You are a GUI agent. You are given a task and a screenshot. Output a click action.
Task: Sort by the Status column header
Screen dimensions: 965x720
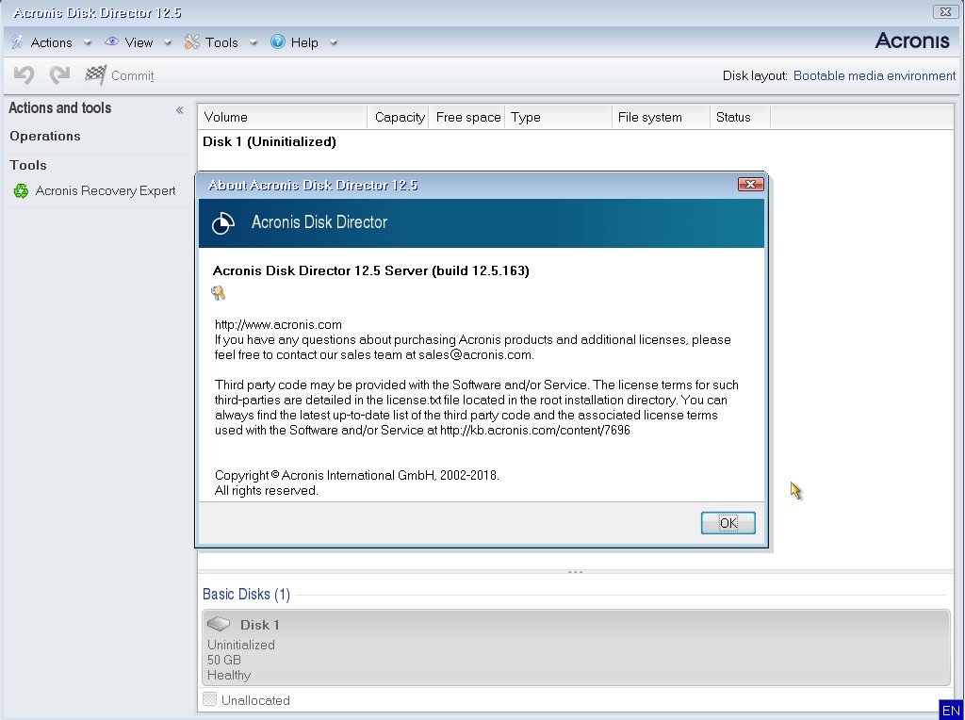740,117
